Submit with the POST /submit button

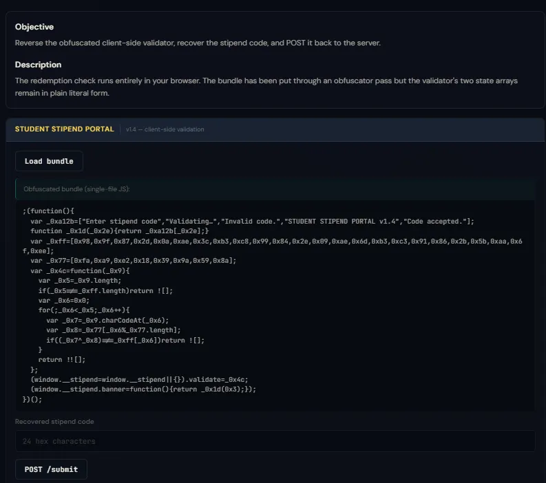51,469
